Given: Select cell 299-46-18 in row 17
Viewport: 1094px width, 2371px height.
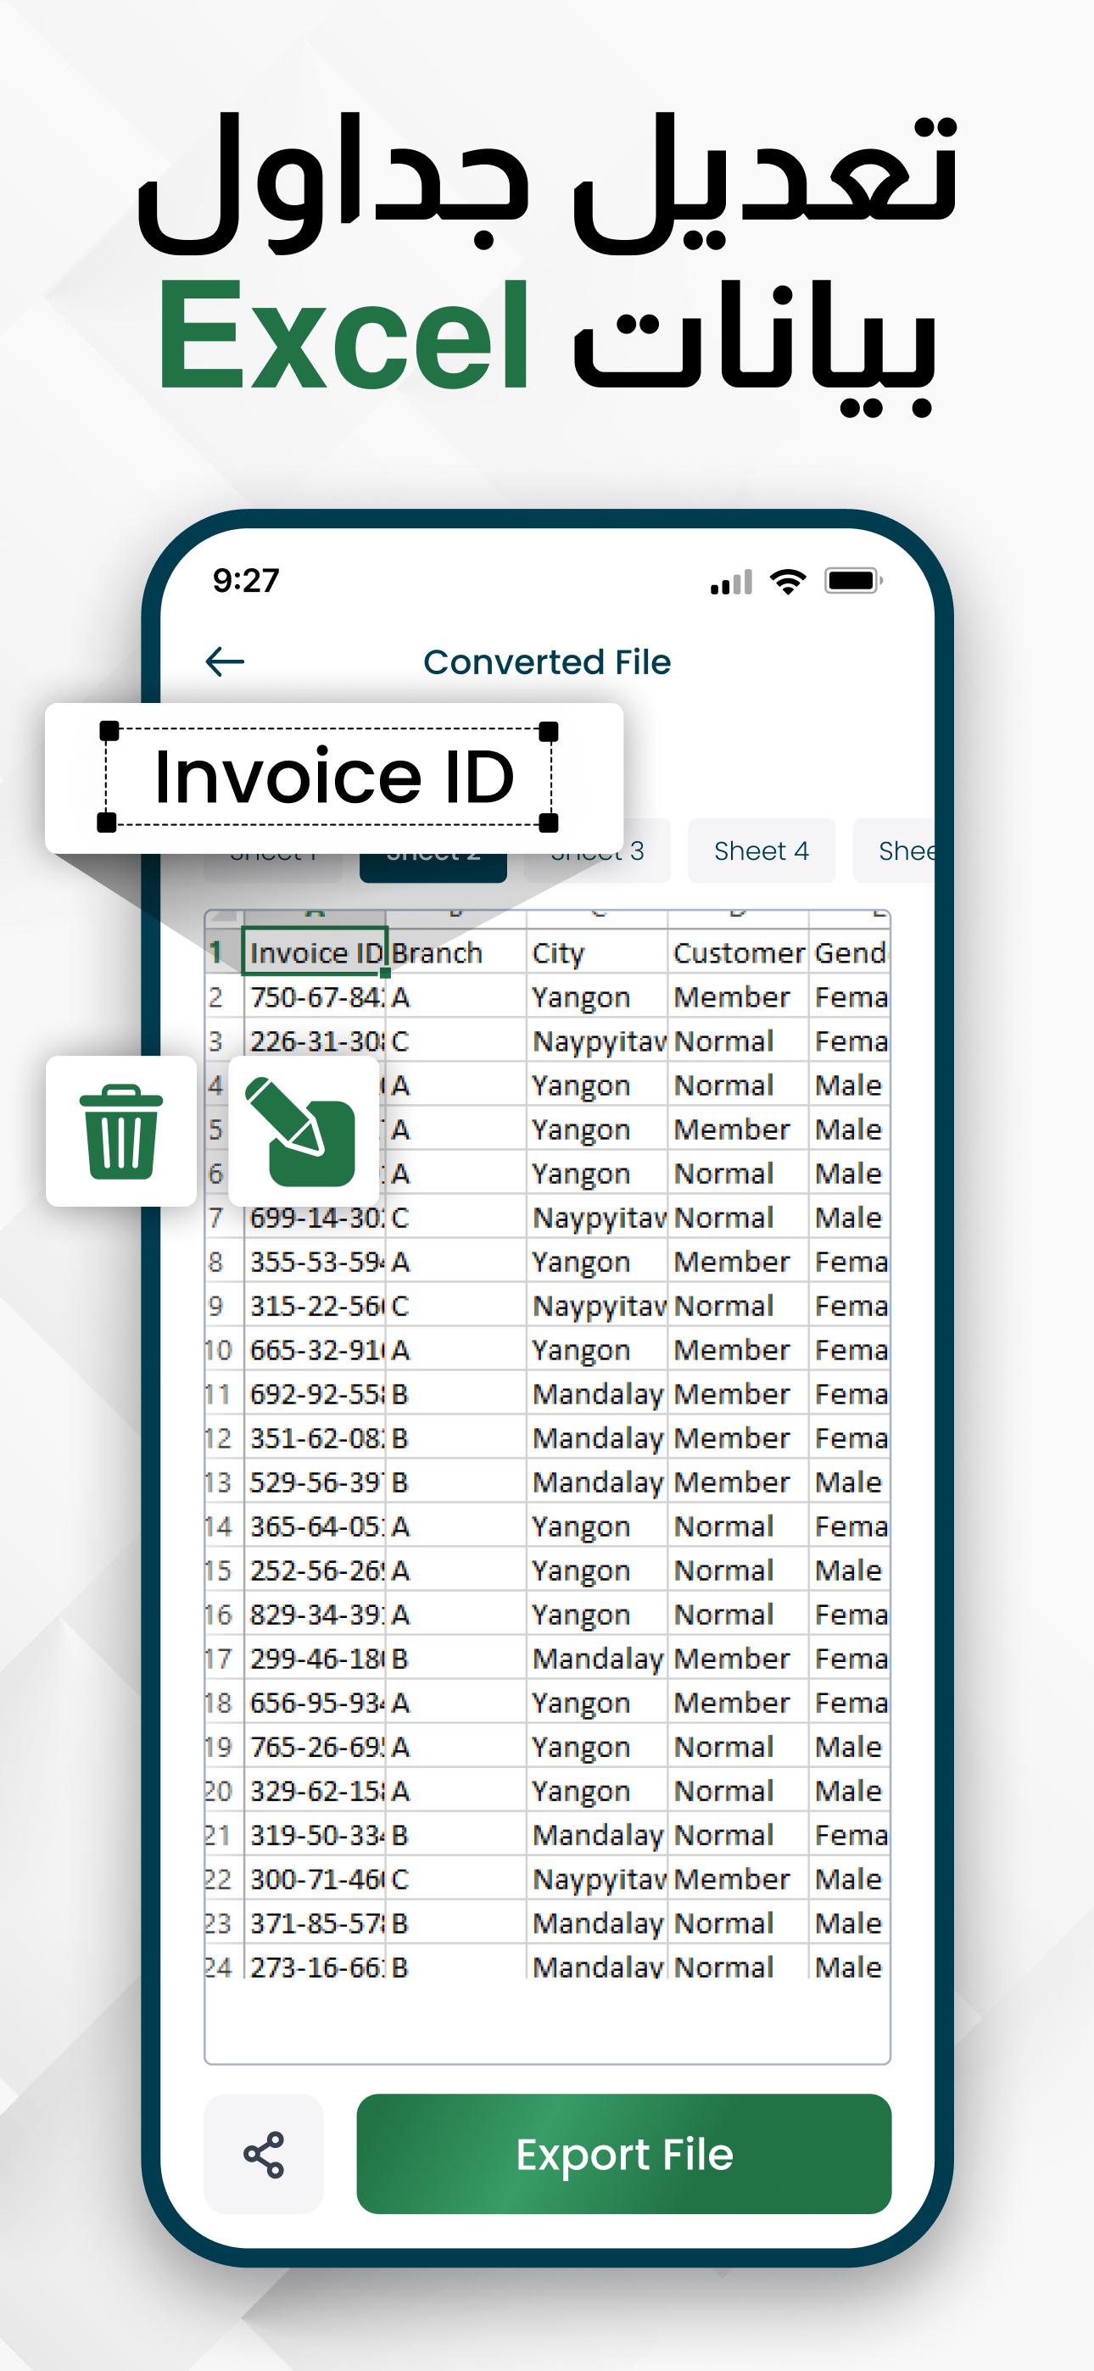Looking at the screenshot, I should [315, 1659].
